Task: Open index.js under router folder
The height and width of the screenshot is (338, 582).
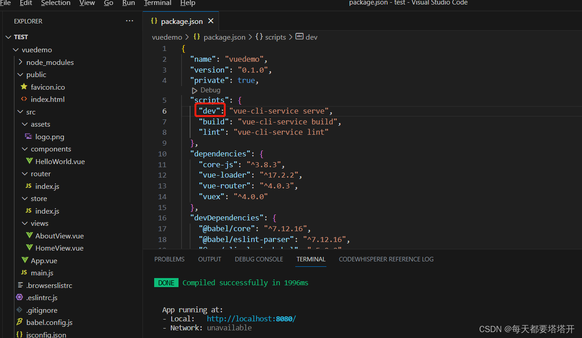Action: [x=47, y=186]
